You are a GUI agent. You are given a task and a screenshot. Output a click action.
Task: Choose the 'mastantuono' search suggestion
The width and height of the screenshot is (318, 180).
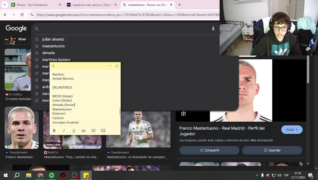pyautogui.click(x=53, y=46)
